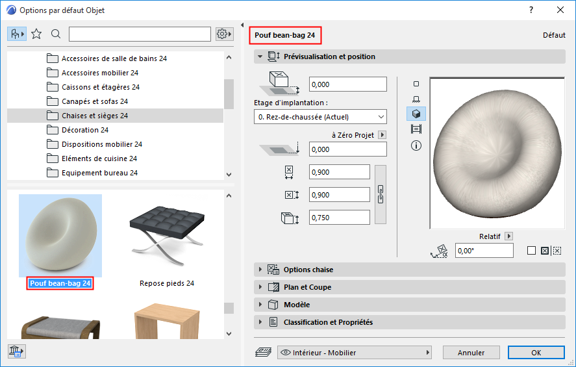This screenshot has height=367, width=576.
Task: Select Accessoires de salle de bains 24 folder
Action: tap(115, 58)
